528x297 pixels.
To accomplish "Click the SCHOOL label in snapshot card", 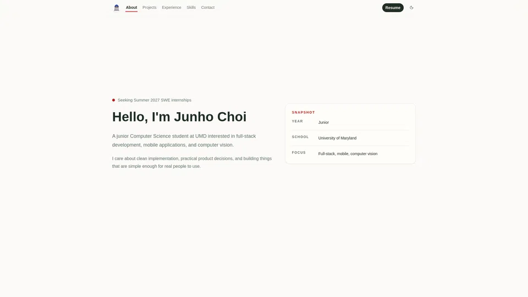I will [x=300, y=137].
